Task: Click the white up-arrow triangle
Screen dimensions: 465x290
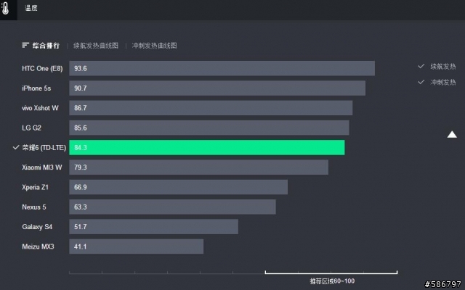Action: (452, 134)
